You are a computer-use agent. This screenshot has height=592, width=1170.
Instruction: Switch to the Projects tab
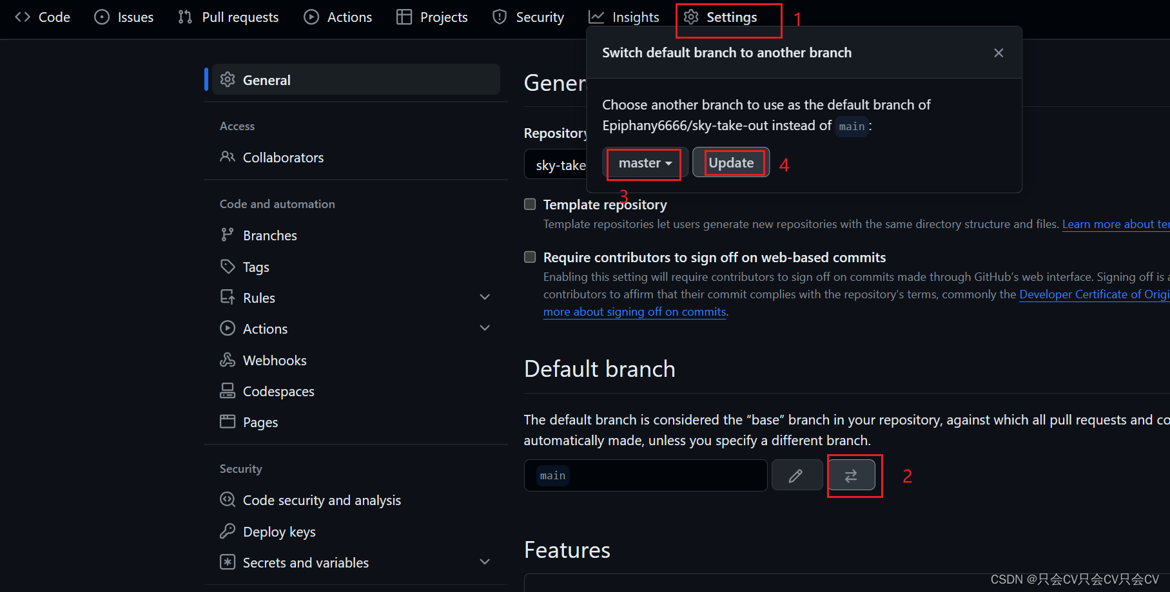pos(432,17)
